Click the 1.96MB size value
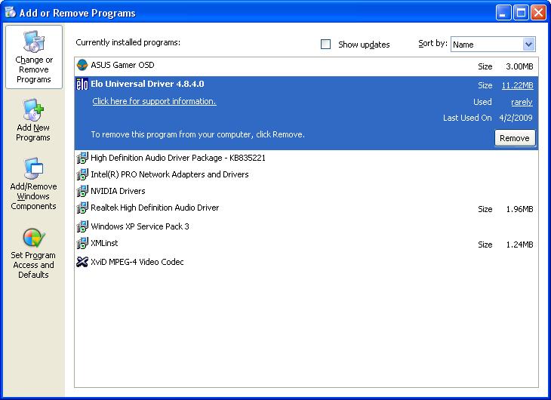551x400 pixels. (x=519, y=209)
